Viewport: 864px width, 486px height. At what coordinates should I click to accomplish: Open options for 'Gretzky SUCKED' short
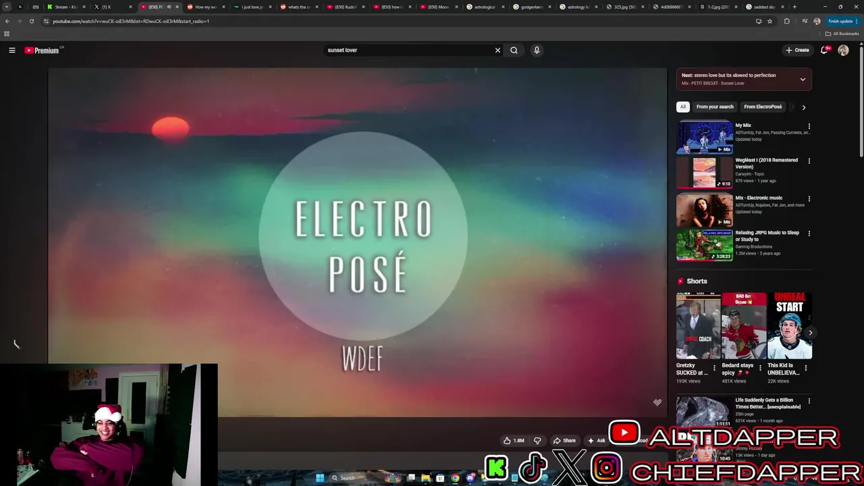pos(715,369)
